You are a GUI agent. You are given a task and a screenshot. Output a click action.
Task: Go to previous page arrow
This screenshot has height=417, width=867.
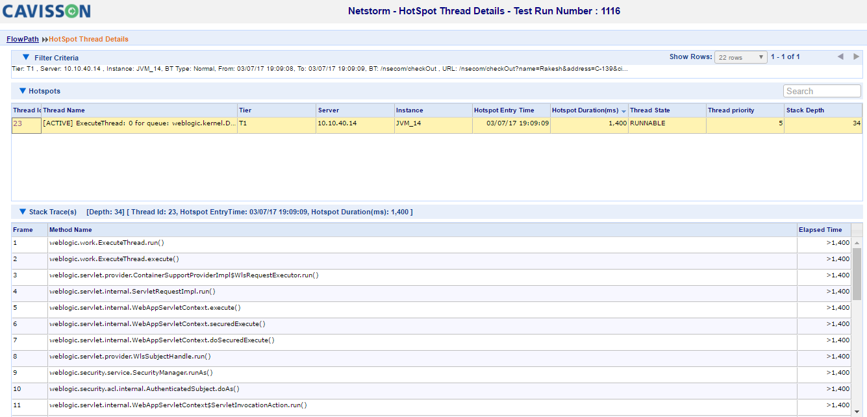[840, 57]
